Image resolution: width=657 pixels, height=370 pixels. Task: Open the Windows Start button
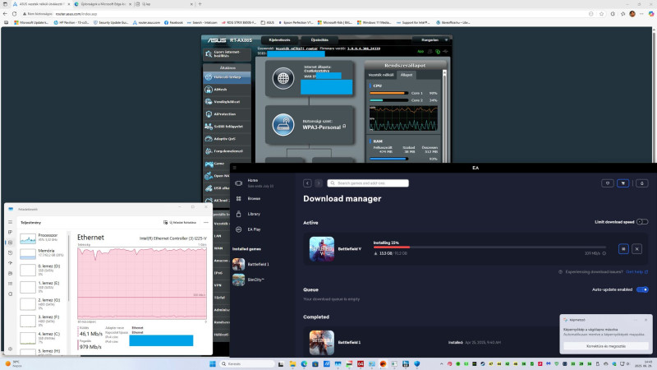tap(213, 363)
